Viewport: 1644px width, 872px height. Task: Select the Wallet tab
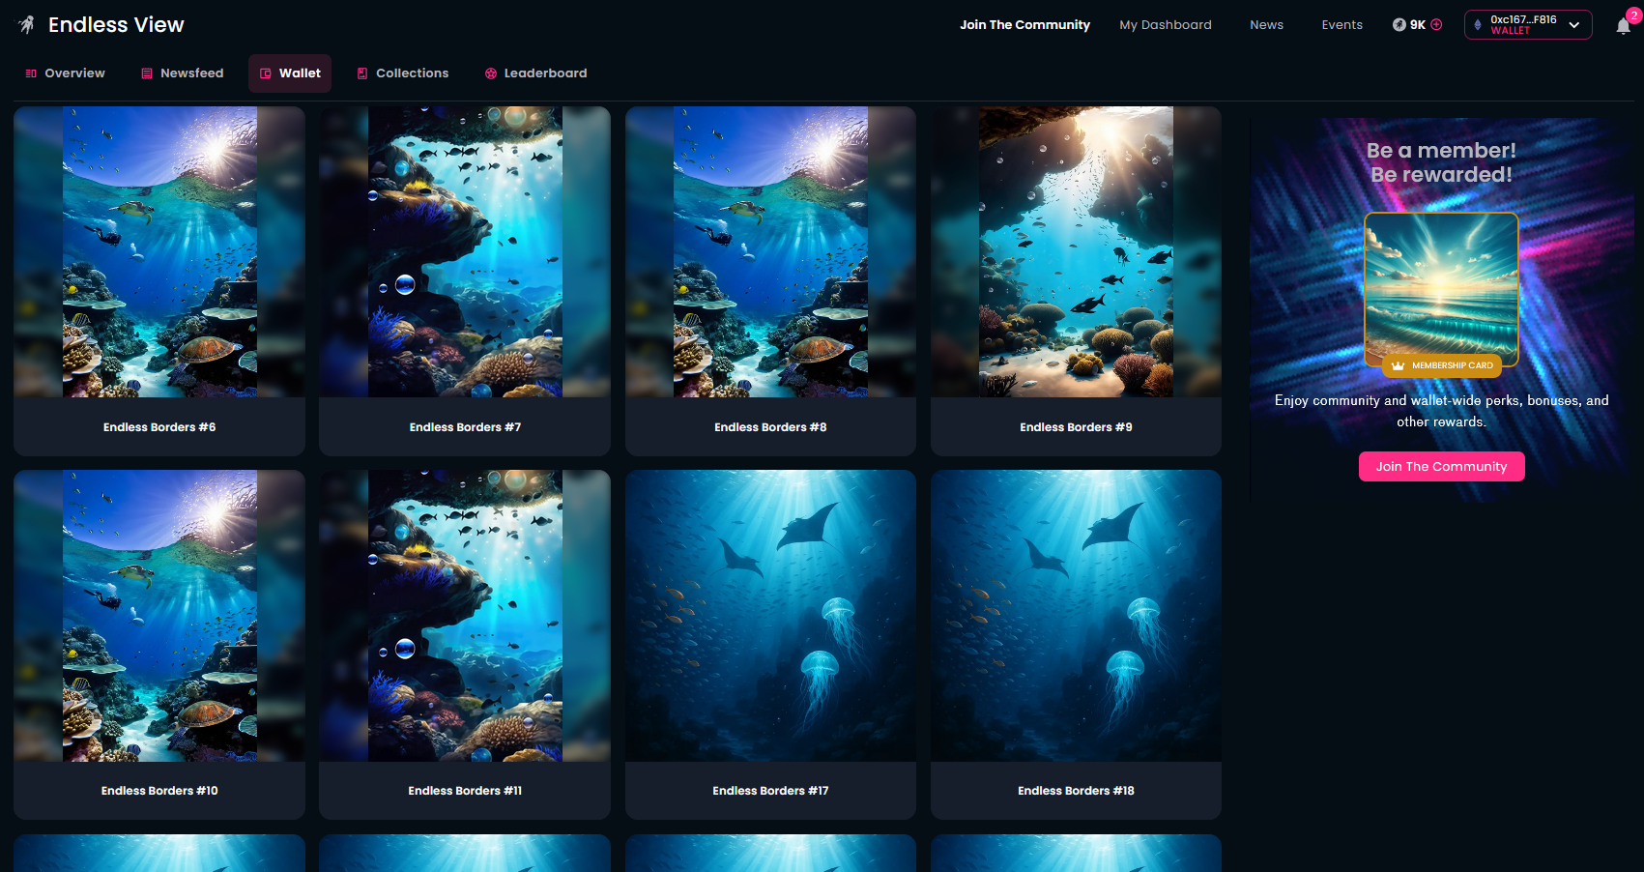tap(290, 73)
